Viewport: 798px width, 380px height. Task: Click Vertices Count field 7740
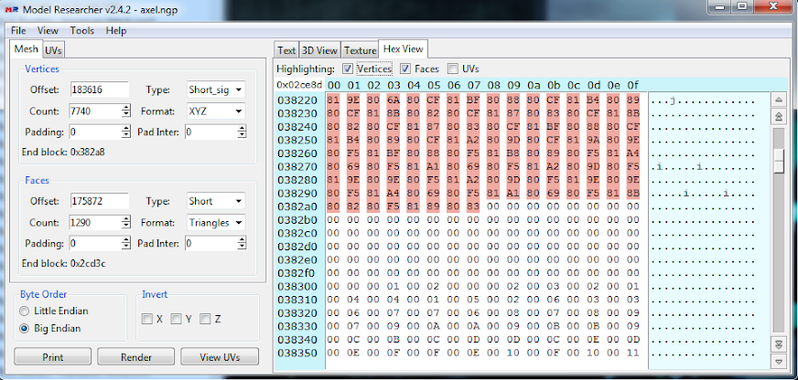[95, 111]
